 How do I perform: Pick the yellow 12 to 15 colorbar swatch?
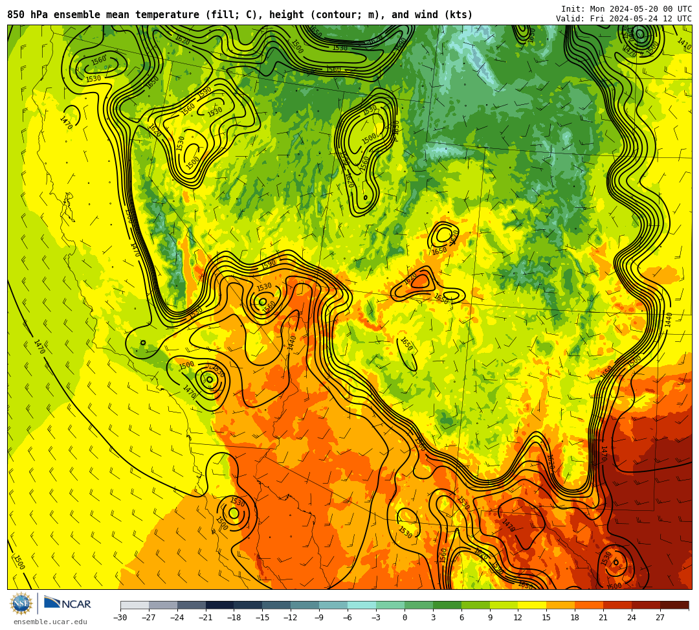click(x=533, y=605)
